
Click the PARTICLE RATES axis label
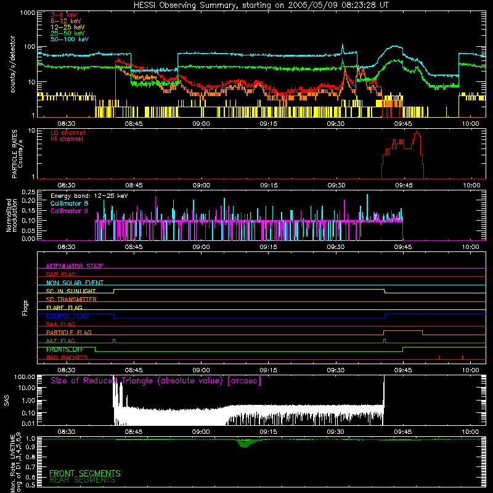click(17, 154)
